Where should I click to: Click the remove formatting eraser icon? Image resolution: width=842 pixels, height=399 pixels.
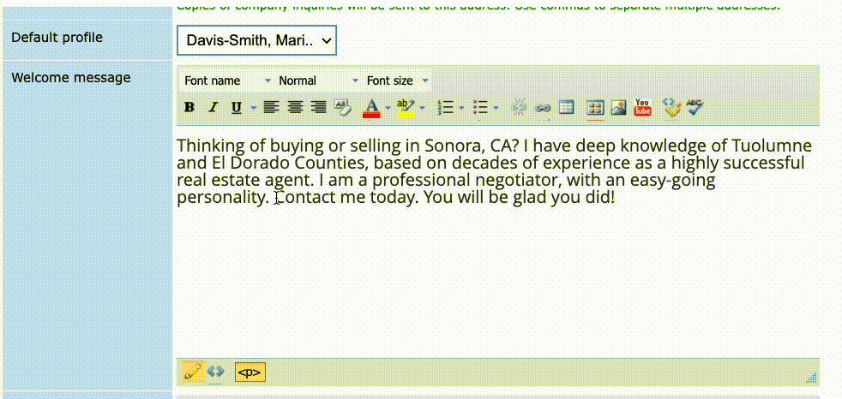(343, 108)
